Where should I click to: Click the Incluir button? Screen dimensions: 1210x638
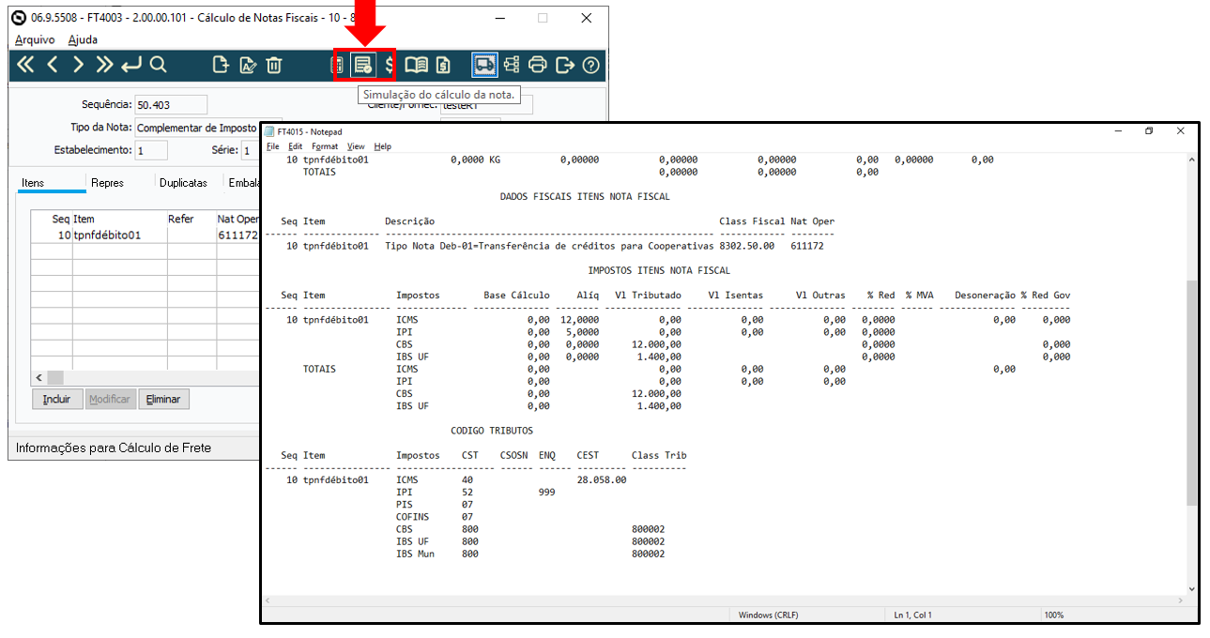coord(57,399)
